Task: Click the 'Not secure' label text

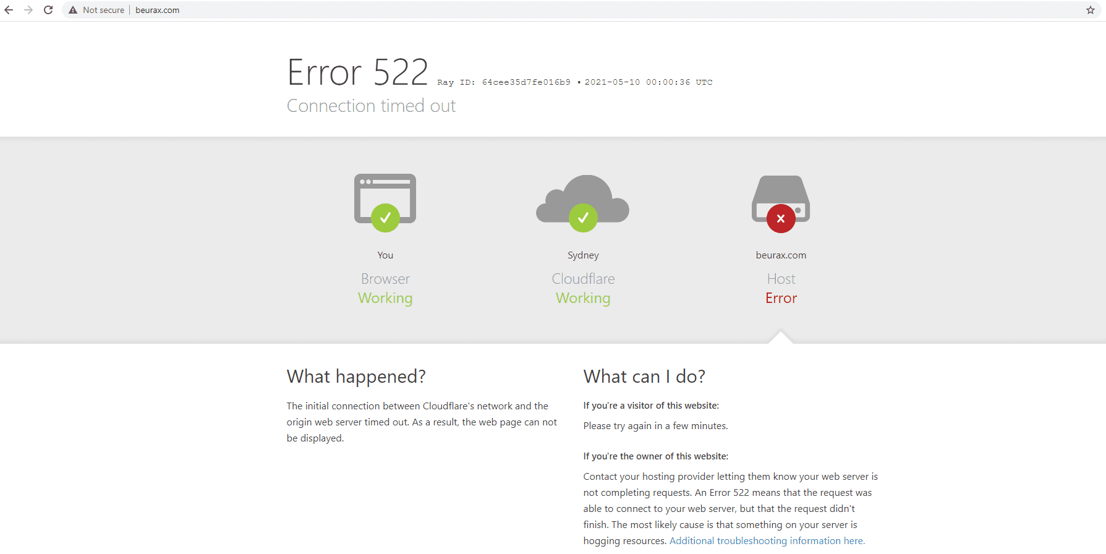Action: [x=103, y=10]
